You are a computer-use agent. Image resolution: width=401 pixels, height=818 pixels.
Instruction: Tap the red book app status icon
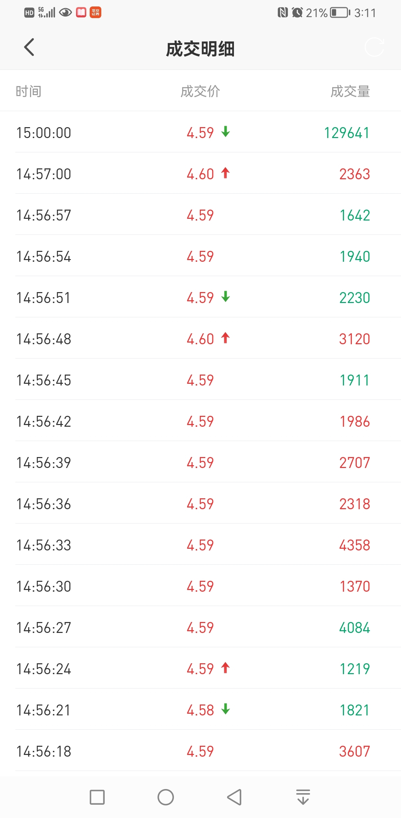pos(81,13)
